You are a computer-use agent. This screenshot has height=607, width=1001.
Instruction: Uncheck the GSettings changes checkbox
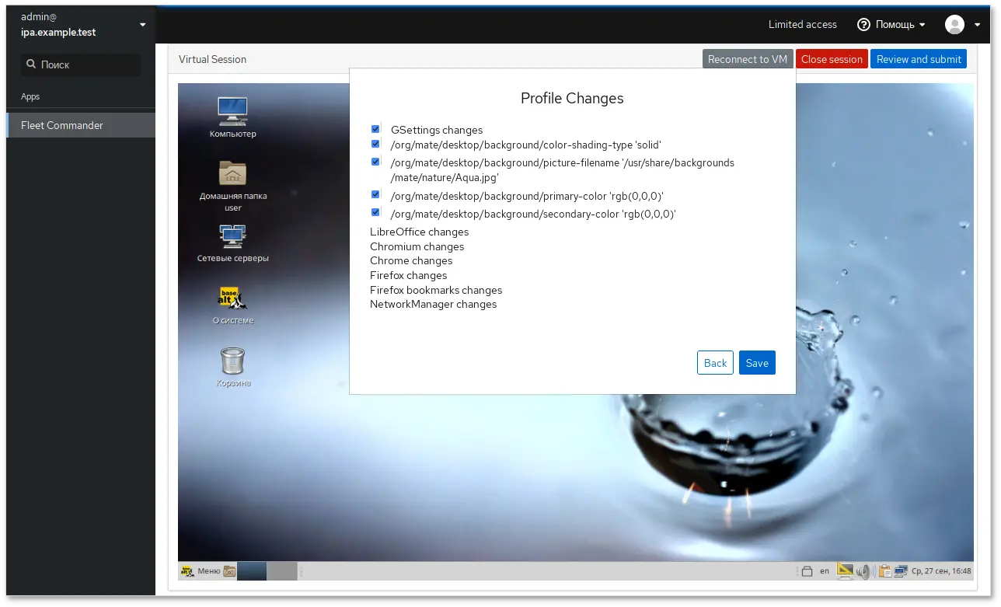(375, 129)
